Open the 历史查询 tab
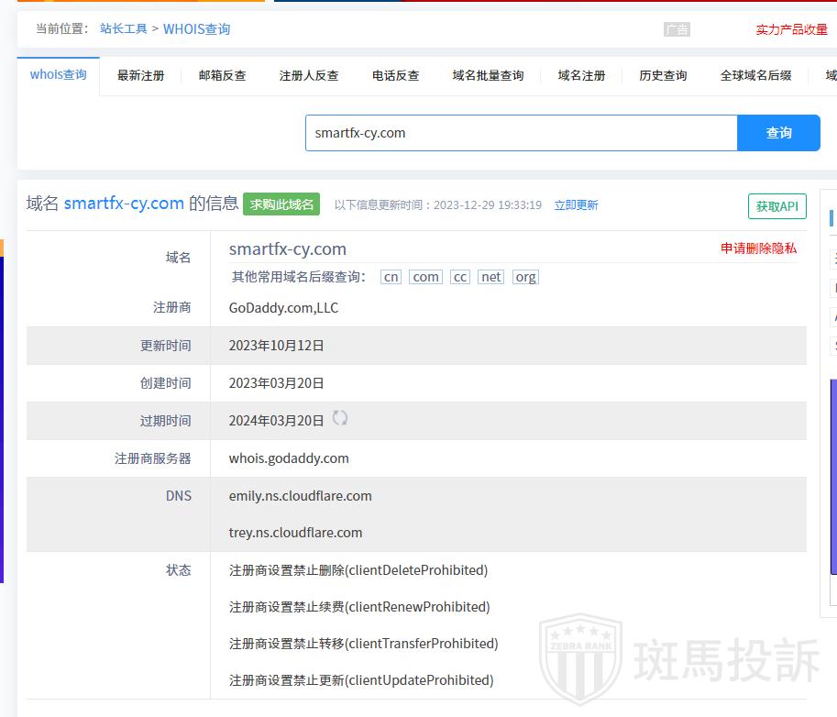This screenshot has width=837, height=717. 663,75
